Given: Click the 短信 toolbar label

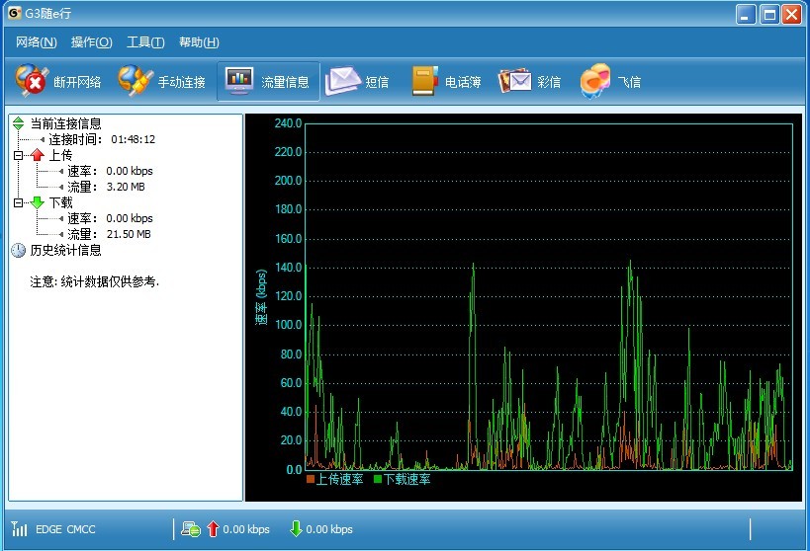Looking at the screenshot, I should [377, 82].
